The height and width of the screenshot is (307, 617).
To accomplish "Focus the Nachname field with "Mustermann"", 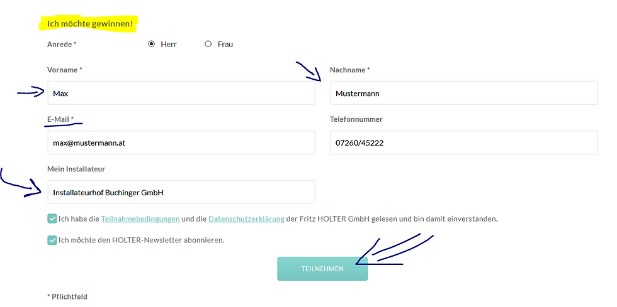I will coord(463,93).
